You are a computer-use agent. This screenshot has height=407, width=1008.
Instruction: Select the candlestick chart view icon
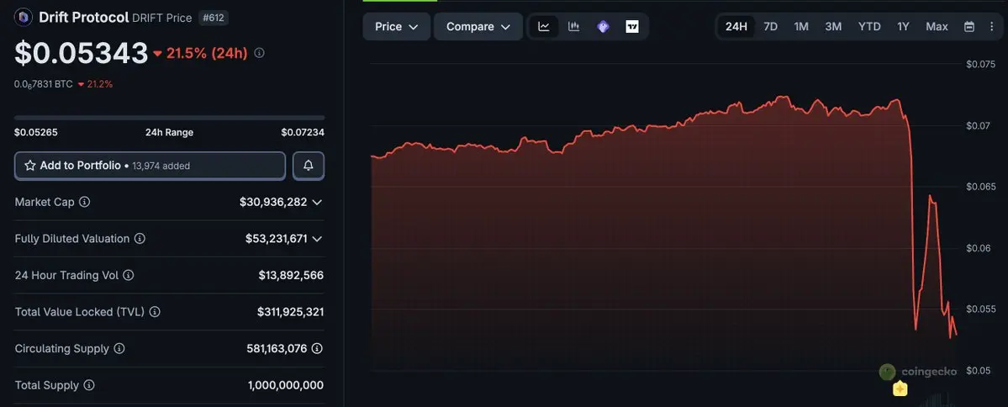click(x=573, y=26)
